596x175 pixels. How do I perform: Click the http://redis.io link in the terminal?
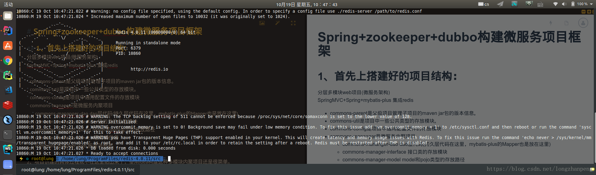[x=149, y=69]
